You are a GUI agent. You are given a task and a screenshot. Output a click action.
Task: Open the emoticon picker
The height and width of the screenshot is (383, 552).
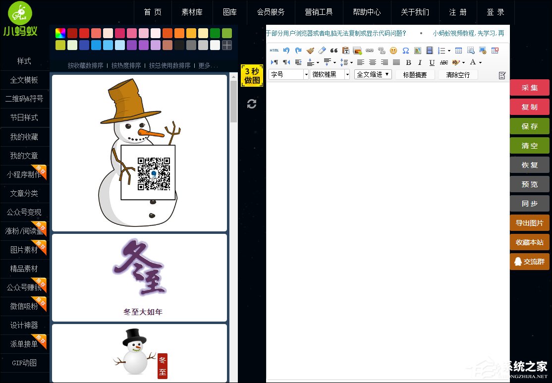(x=393, y=51)
